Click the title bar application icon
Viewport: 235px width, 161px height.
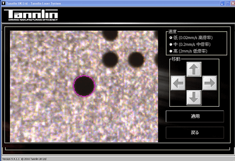click(x=3, y=3)
